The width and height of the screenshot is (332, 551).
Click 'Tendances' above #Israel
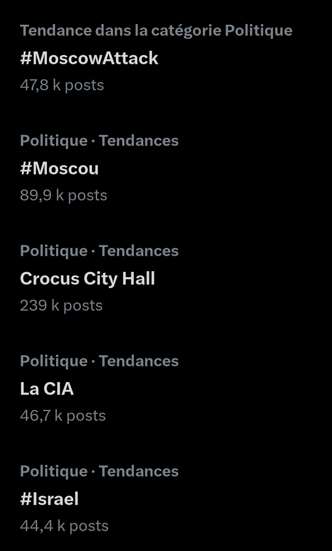[x=139, y=471]
